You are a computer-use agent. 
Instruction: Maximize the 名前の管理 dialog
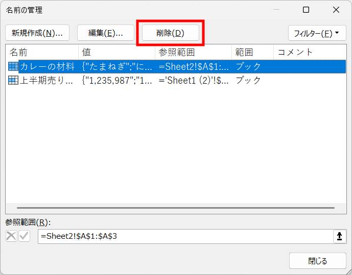(306, 10)
